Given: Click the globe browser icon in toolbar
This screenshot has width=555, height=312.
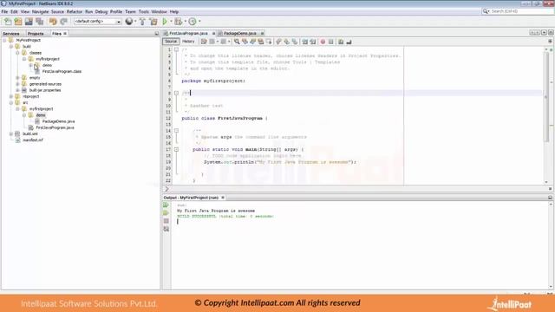Looking at the screenshot, I should [129, 22].
